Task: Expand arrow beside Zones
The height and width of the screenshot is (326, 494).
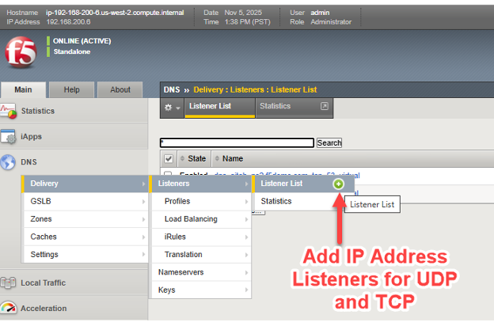Action: tap(143, 219)
